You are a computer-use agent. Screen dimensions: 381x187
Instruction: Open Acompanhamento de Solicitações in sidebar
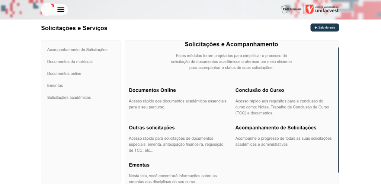coord(77,50)
